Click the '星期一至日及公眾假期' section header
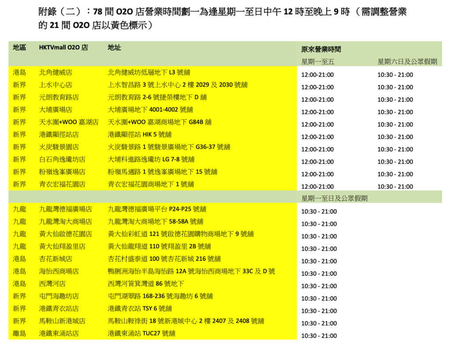451x352 pixels. 334,198
